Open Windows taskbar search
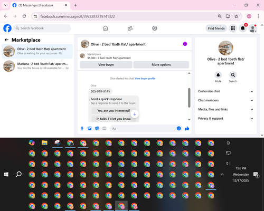Image resolution: width=264 pixels, height=211 pixels. tap(18, 174)
